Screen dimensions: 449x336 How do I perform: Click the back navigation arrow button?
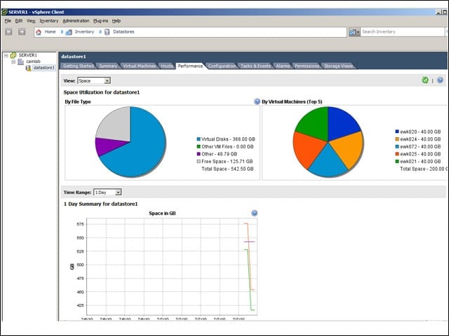point(8,31)
